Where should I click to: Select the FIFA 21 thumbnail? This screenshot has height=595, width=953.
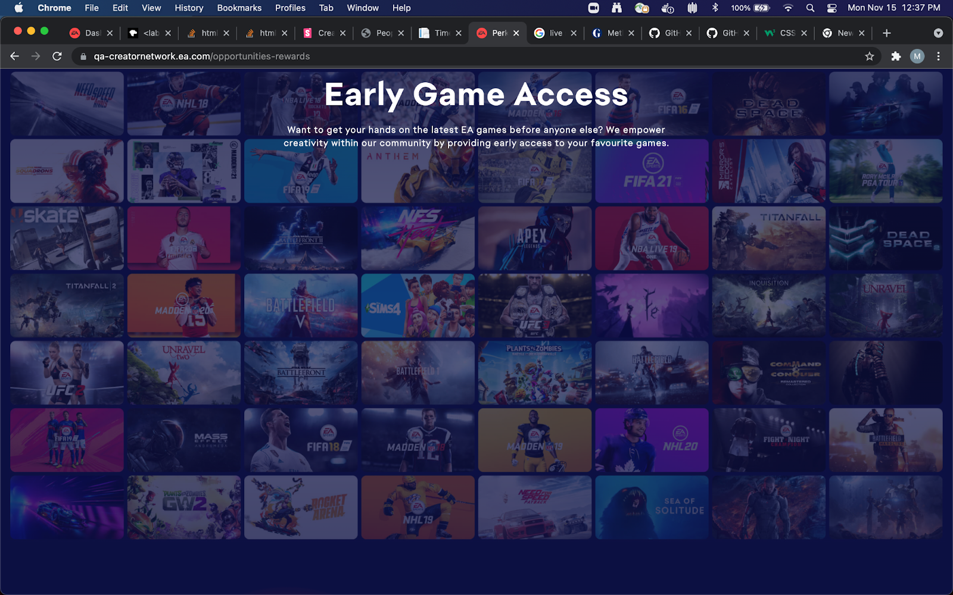click(x=652, y=171)
